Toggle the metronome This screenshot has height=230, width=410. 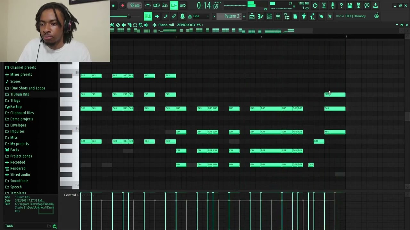click(x=148, y=5)
